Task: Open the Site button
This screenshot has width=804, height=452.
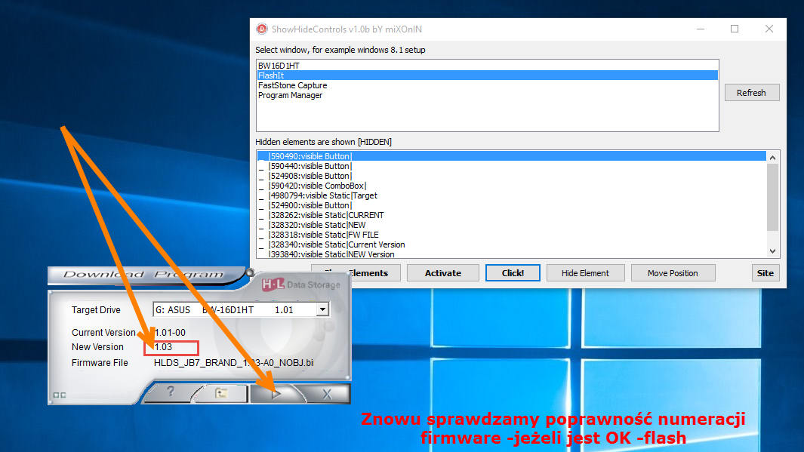Action: (x=765, y=273)
